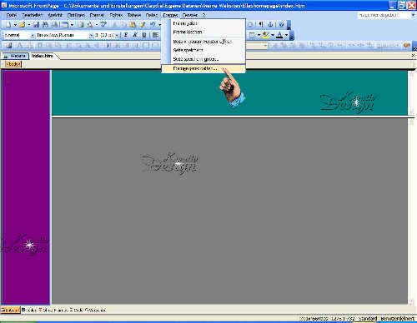Click the binoculars Find icon

(x=44, y=25)
